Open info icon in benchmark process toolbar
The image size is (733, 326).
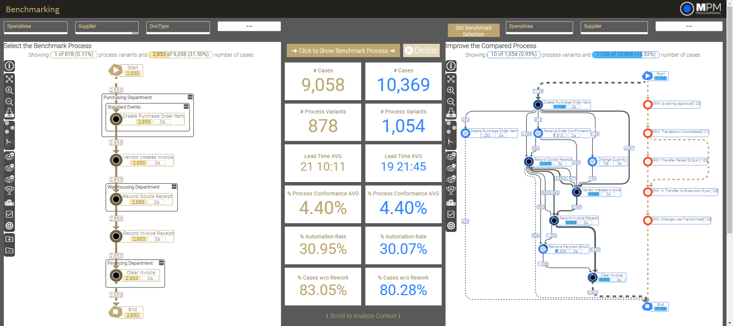[x=9, y=66]
